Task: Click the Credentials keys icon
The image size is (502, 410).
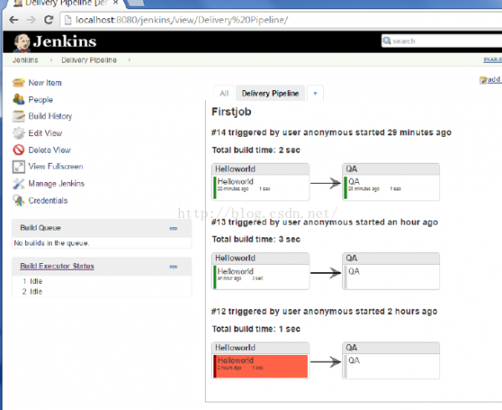Action: click(x=18, y=200)
